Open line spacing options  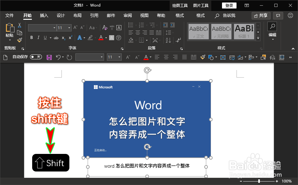[168, 33]
